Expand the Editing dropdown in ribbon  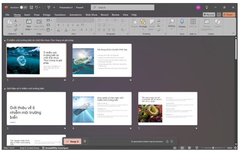point(172,23)
